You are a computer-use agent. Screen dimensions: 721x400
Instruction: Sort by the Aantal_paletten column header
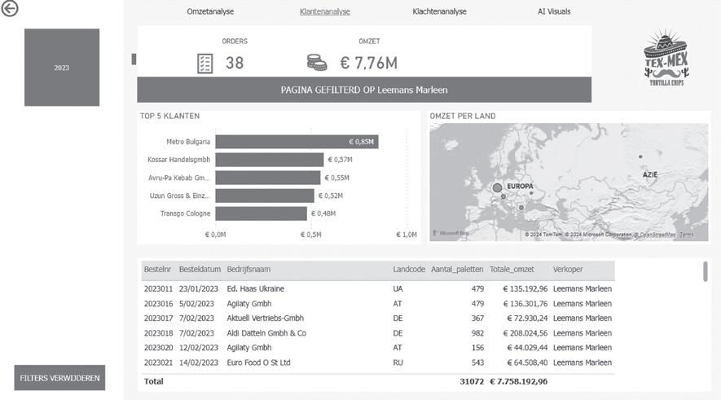(x=457, y=270)
